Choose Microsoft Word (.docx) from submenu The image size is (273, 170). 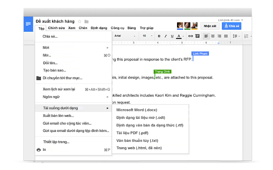click(x=136, y=110)
